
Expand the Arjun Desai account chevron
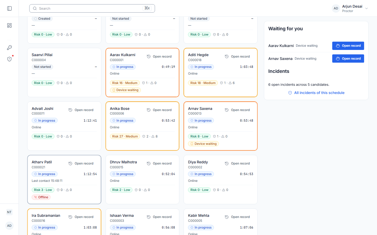366,9
